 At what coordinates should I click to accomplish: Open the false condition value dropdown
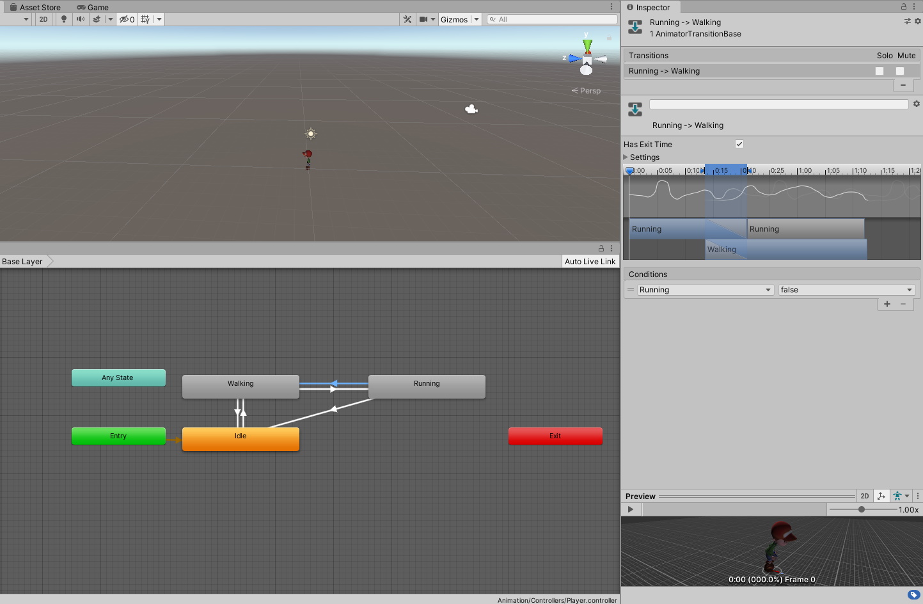coord(846,289)
